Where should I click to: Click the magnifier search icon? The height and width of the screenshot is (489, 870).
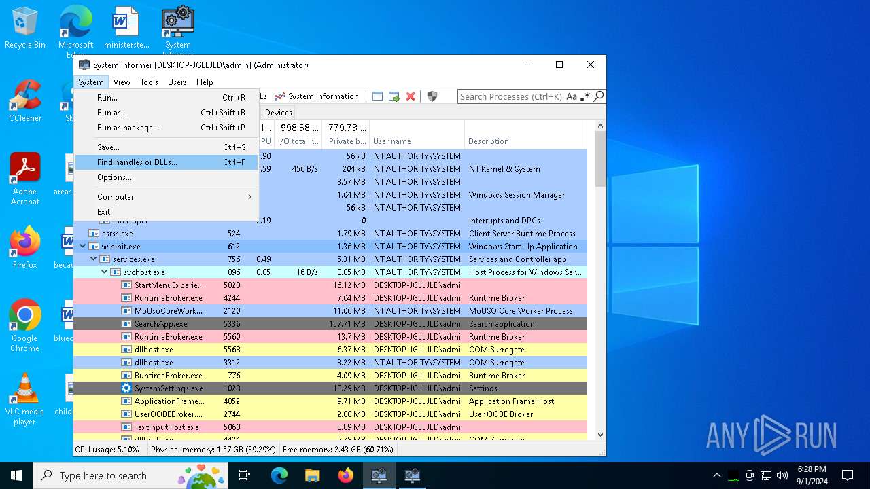coord(599,96)
